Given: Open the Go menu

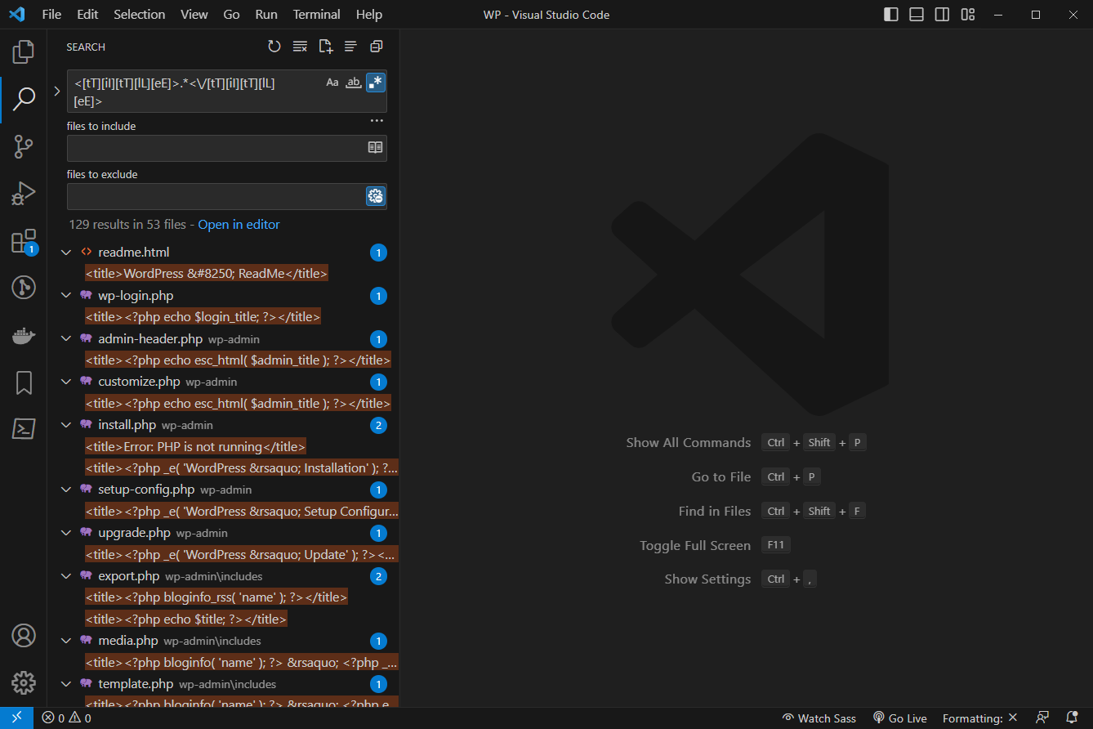Looking at the screenshot, I should point(231,15).
